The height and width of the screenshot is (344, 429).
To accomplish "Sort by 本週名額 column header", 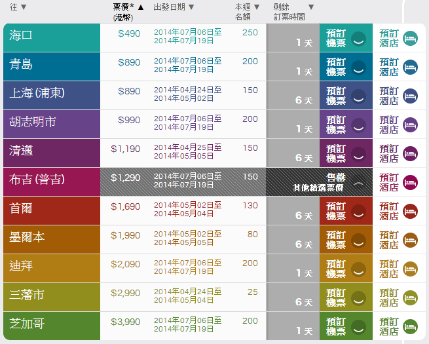I will (x=247, y=12).
